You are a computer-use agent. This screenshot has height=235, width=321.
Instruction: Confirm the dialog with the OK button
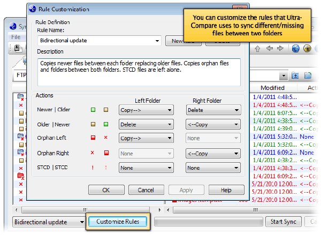(x=106, y=190)
